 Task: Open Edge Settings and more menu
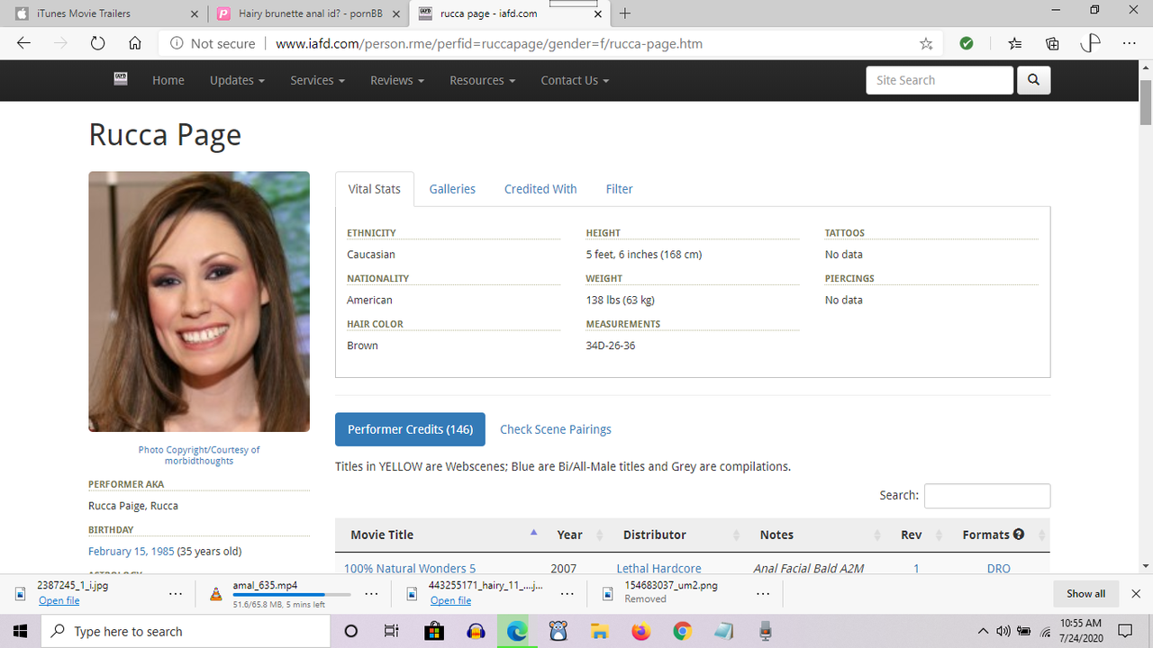click(1129, 43)
